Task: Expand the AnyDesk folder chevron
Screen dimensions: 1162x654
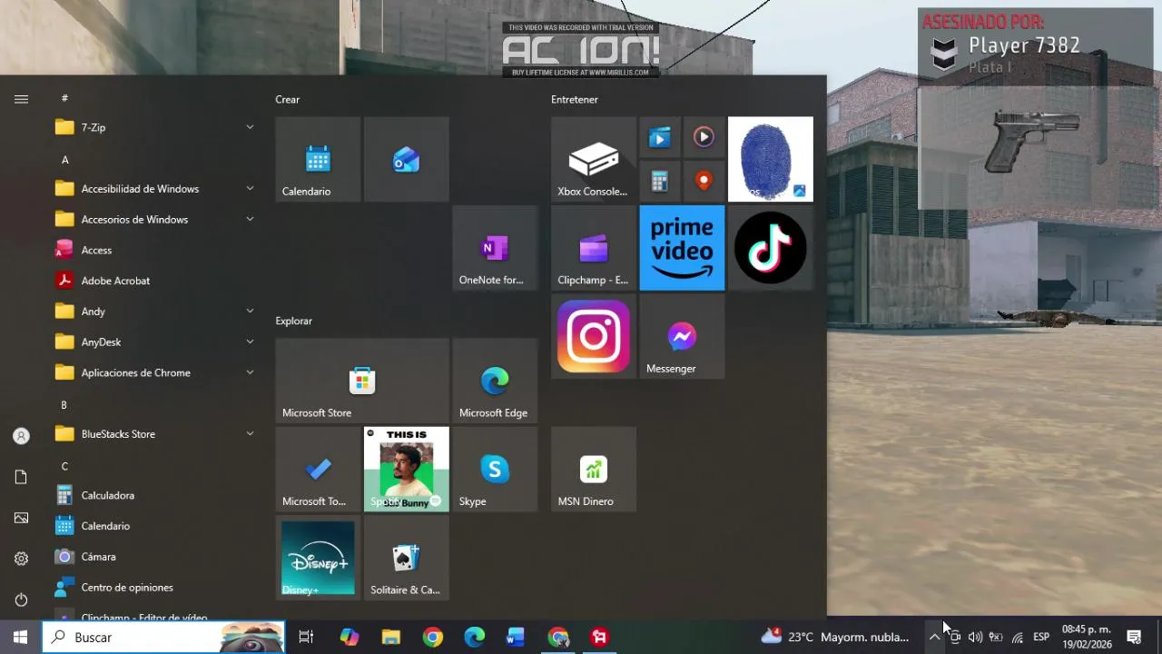Action: coord(250,342)
